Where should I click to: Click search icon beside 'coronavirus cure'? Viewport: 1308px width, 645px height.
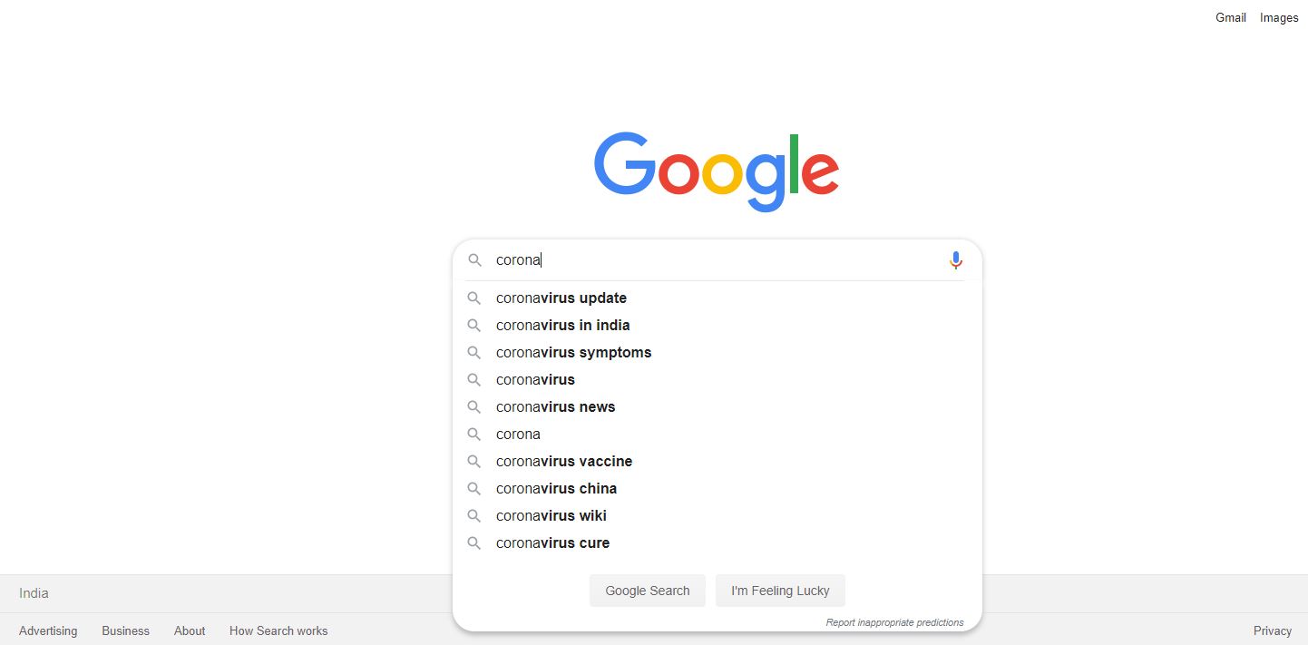[x=473, y=542]
